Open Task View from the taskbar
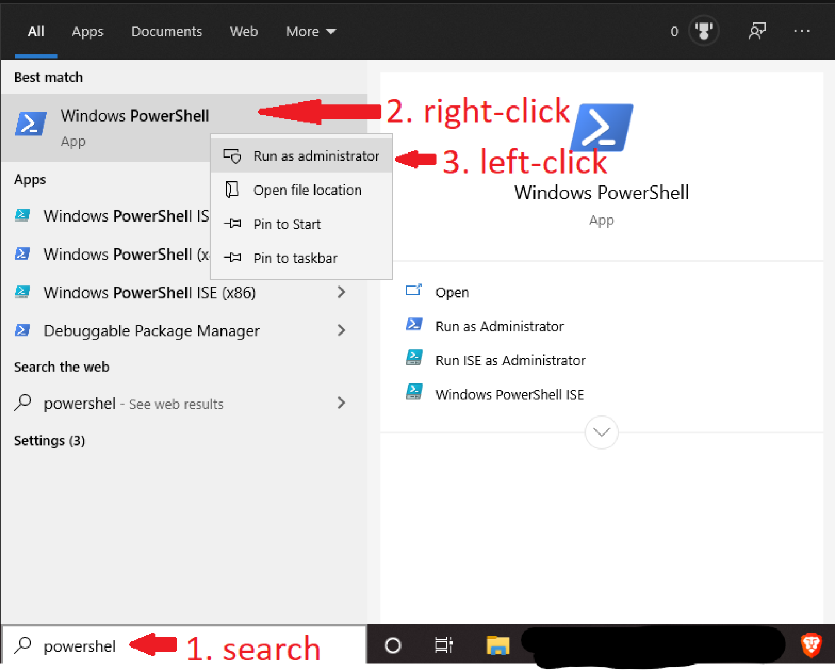Viewport: 835px width, 670px height. tap(443, 645)
